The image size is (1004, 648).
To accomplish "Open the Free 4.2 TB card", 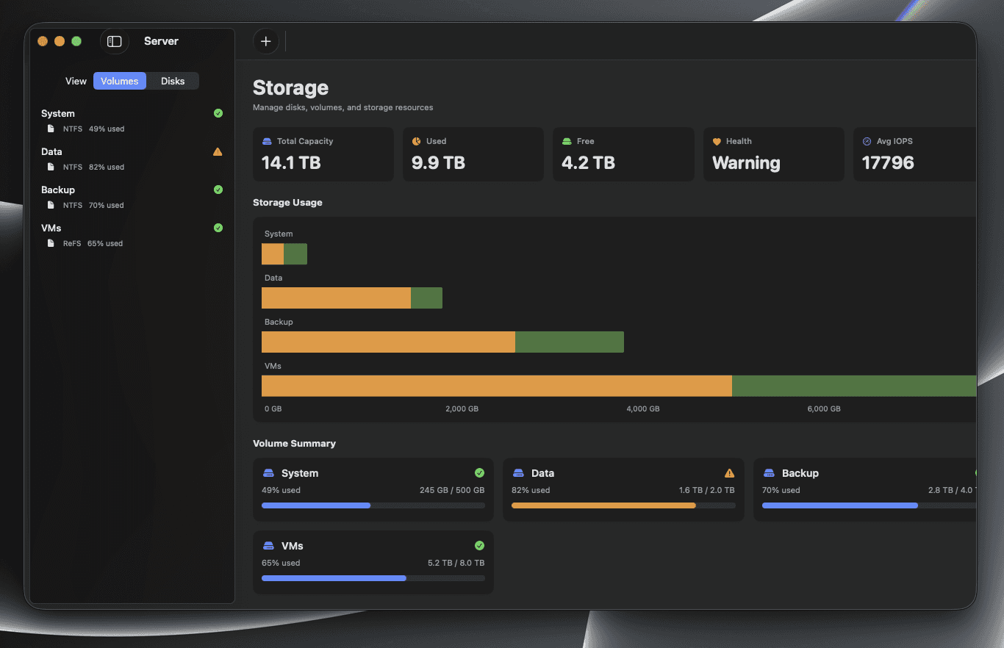I will [623, 154].
